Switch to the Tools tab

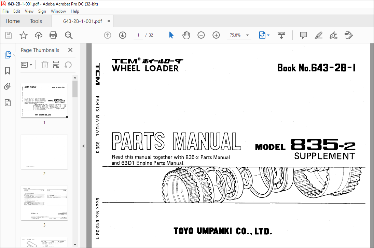coord(36,21)
